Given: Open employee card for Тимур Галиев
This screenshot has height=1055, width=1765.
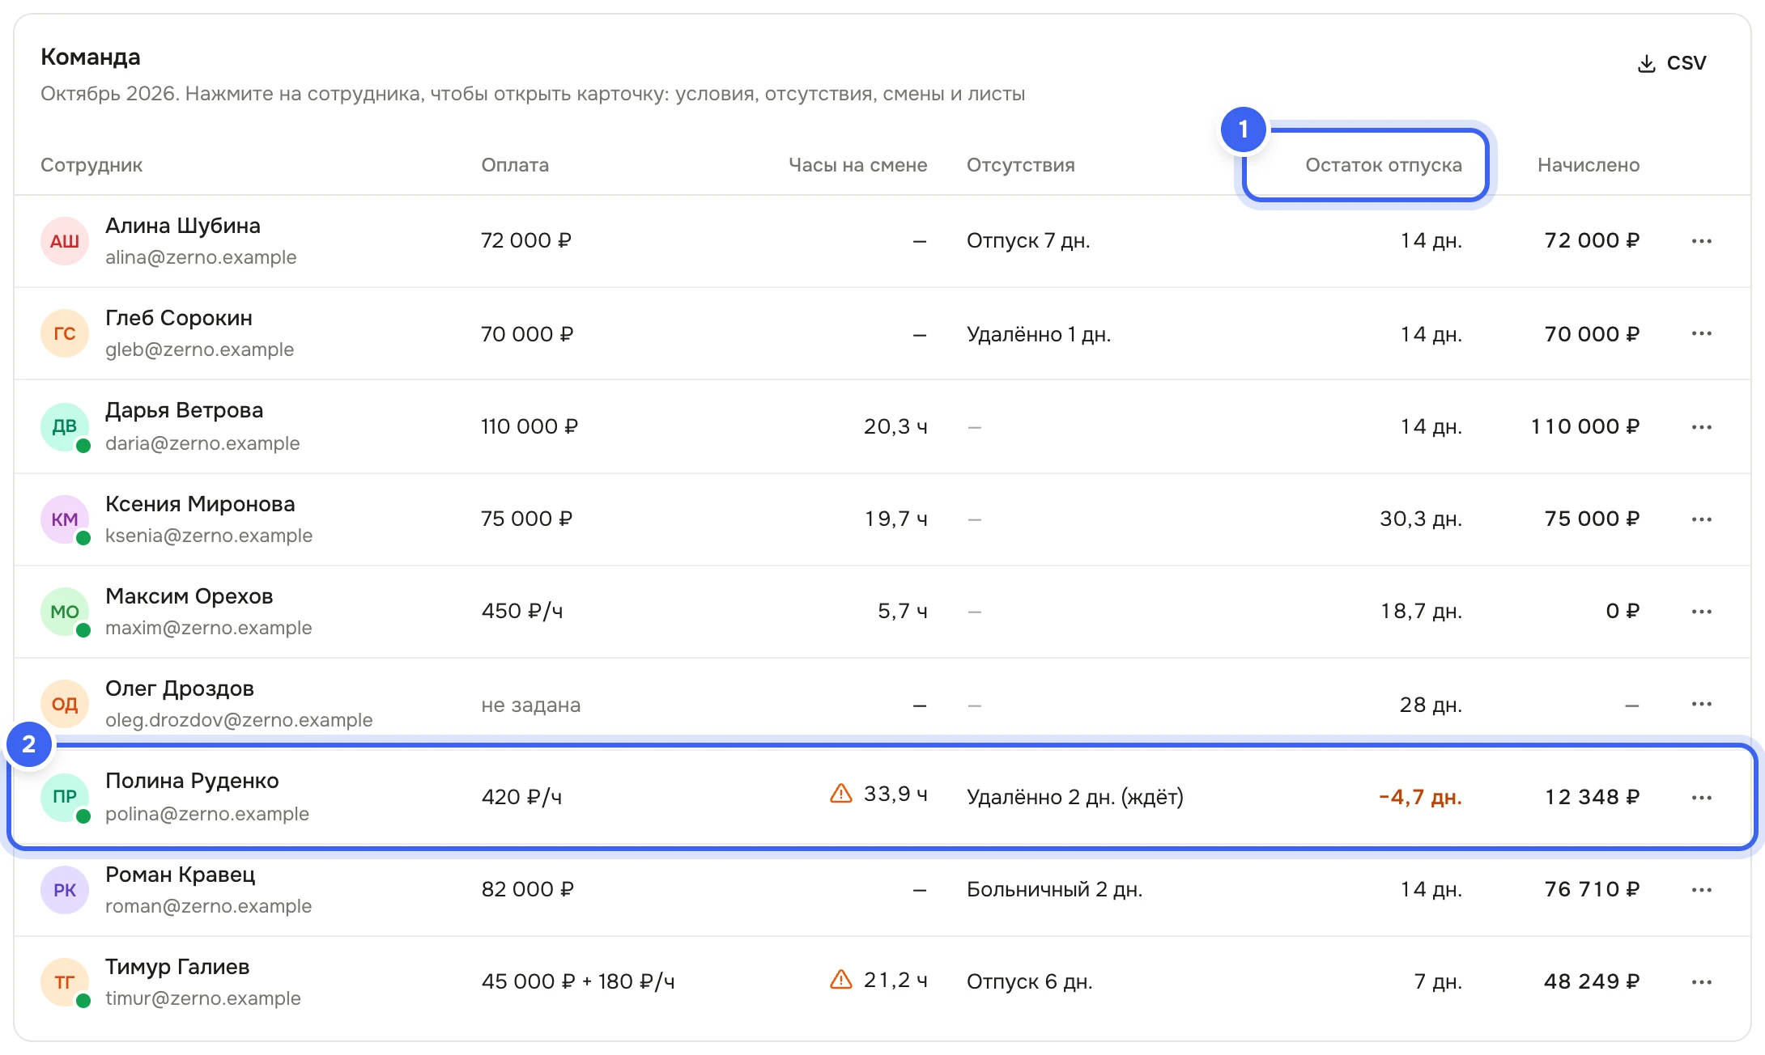Looking at the screenshot, I should click(882, 981).
